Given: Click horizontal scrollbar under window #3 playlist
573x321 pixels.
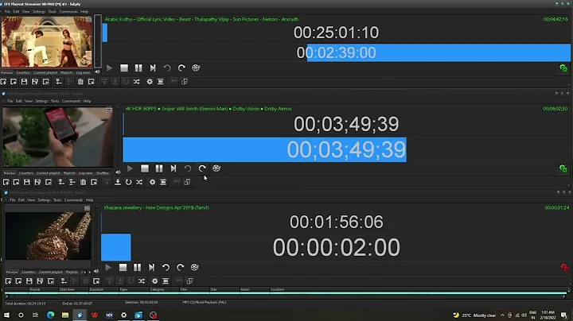Looking at the screenshot, I should pos(286,296).
